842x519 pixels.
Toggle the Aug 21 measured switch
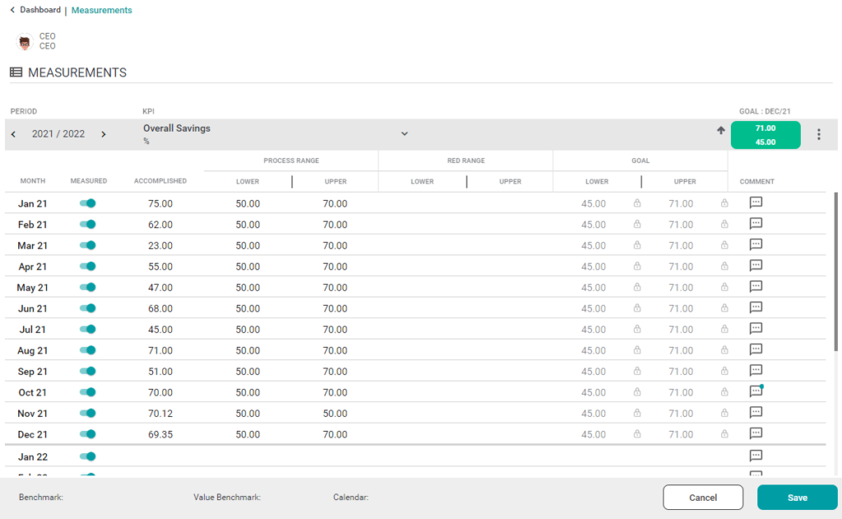pos(87,350)
